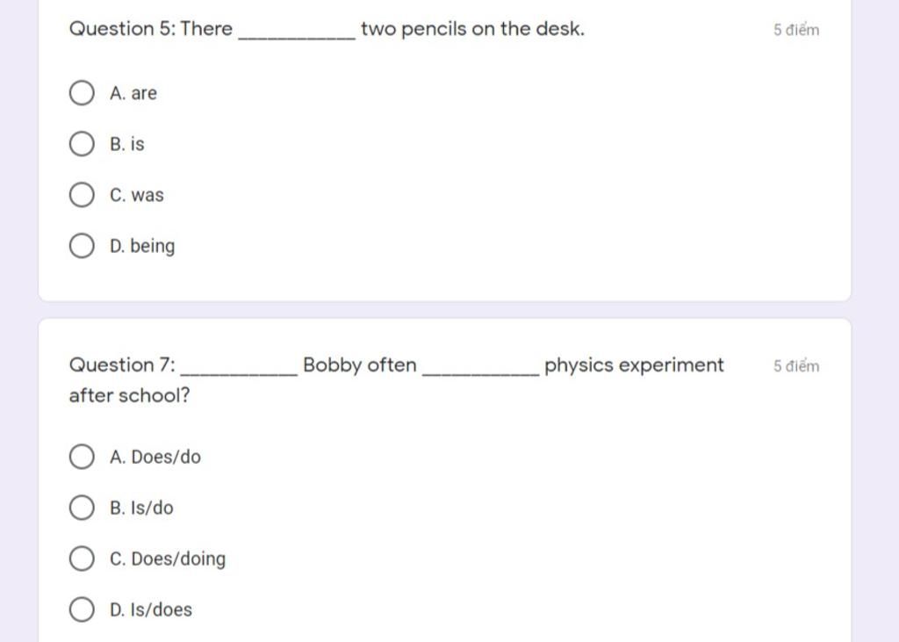
Task: Pick radio circle next to 'C. Does/doing'
Action: 81,559
